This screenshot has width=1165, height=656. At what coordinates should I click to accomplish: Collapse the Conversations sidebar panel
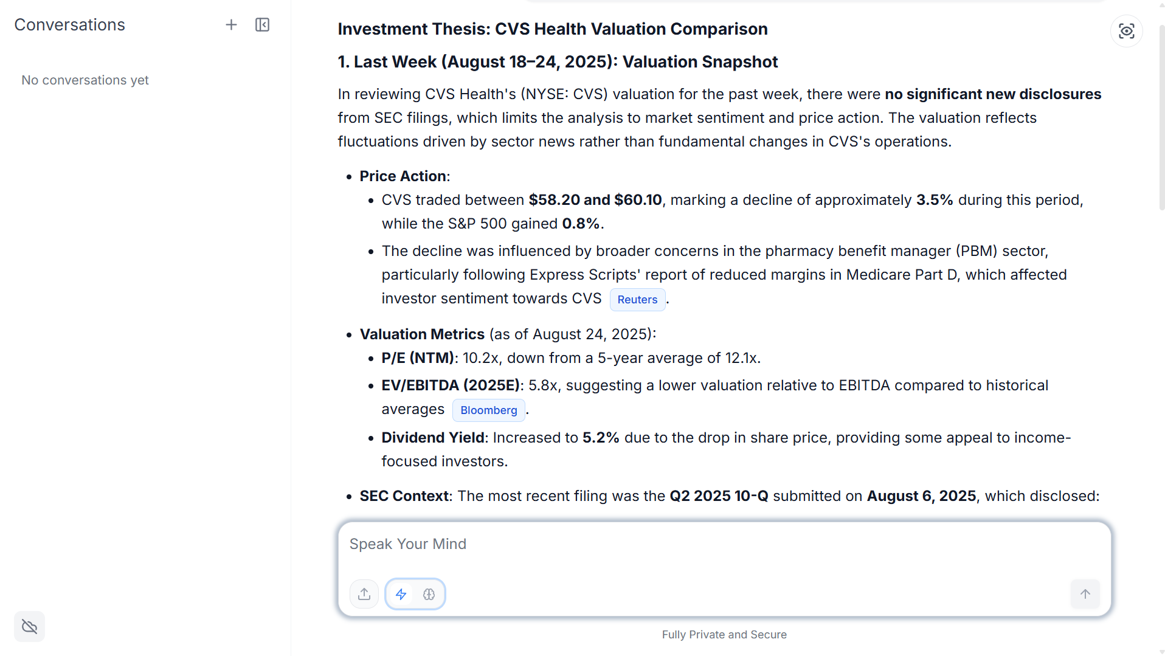262,25
